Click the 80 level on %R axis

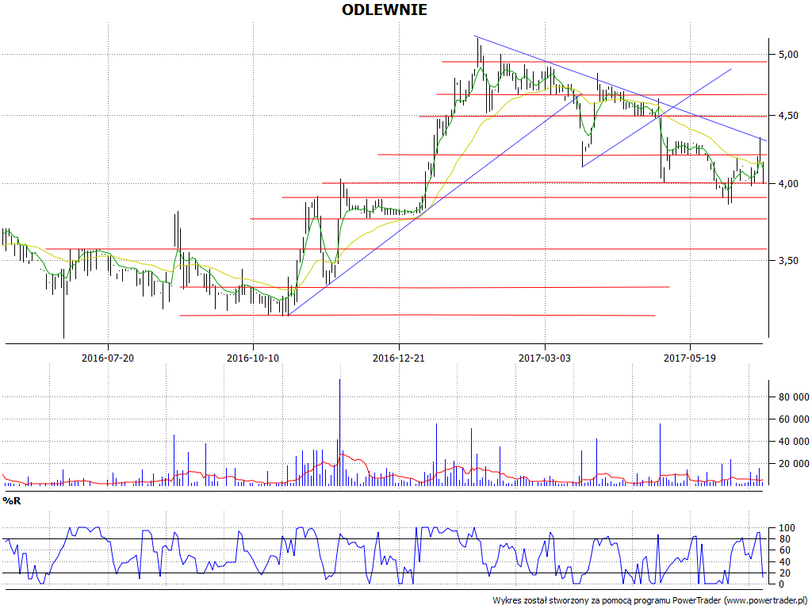pos(784,539)
